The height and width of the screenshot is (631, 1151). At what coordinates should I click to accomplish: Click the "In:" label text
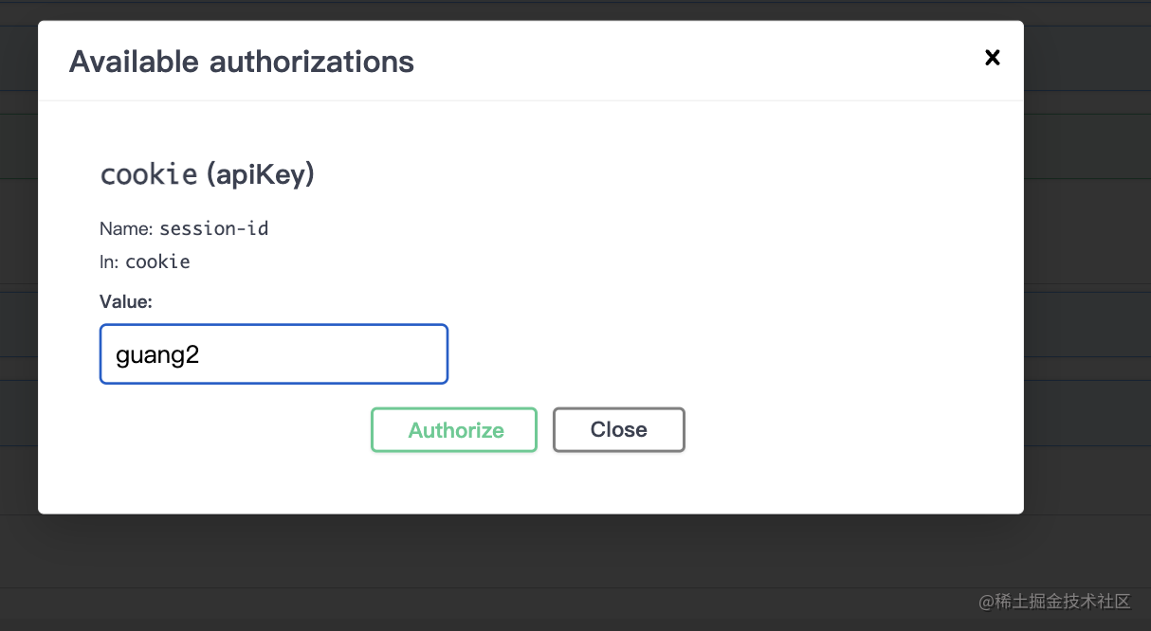110,261
